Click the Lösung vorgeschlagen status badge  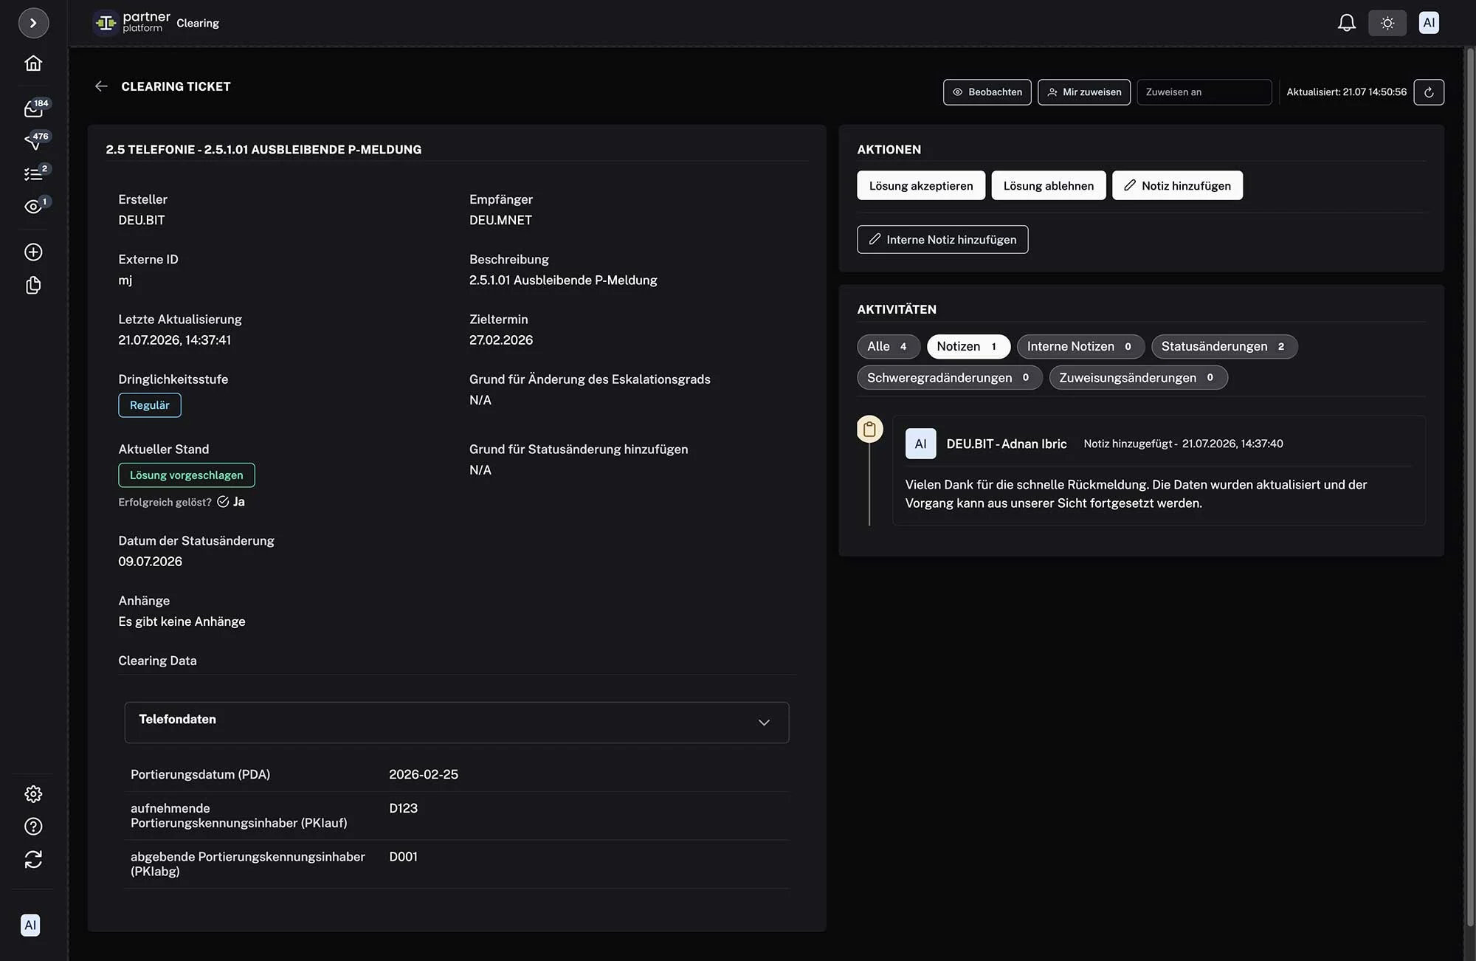pyautogui.click(x=187, y=475)
